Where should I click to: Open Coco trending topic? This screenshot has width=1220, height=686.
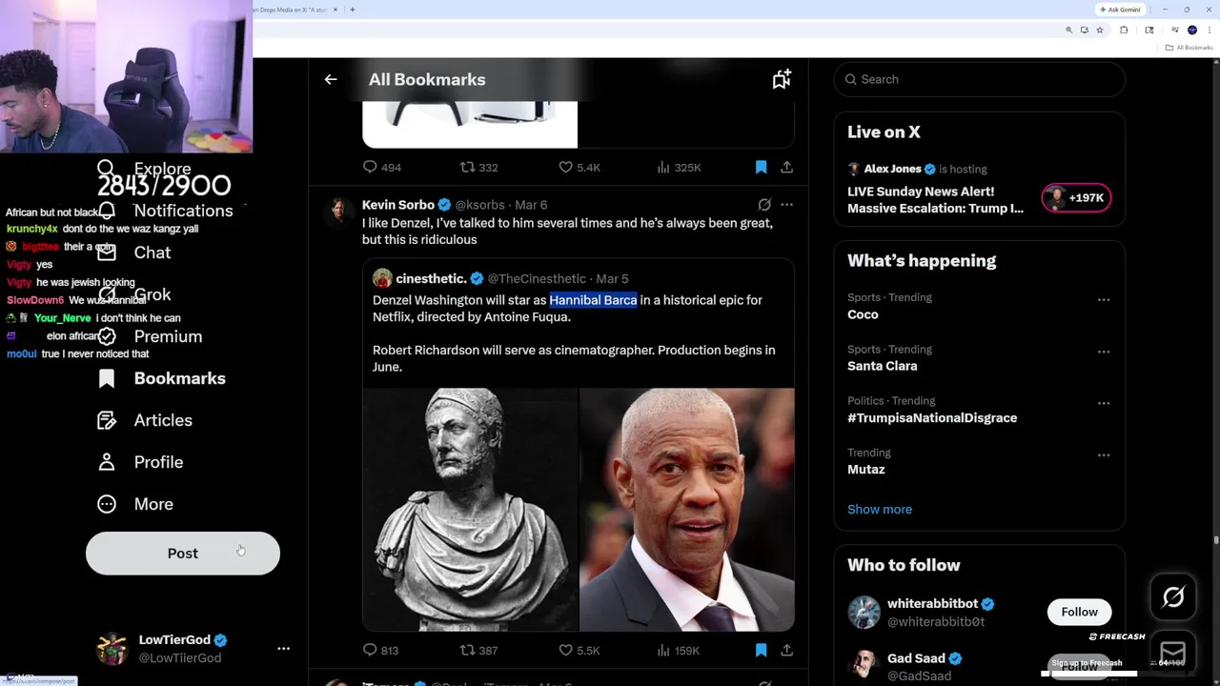[x=863, y=314]
